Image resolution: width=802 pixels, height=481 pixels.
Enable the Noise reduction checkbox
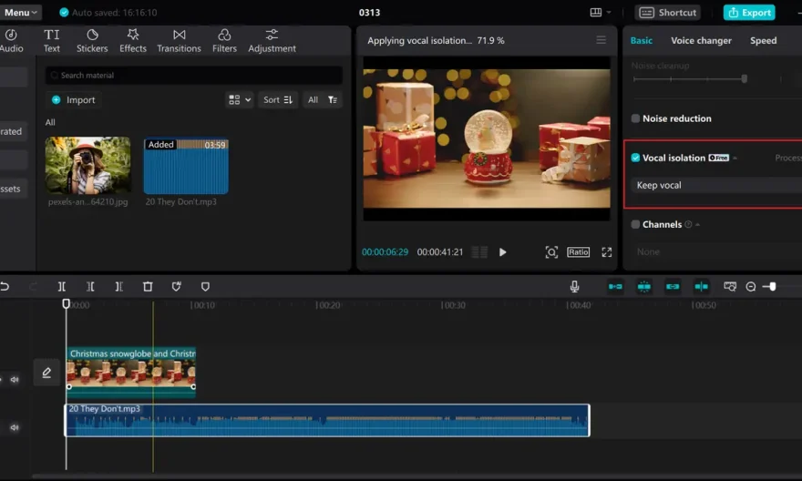coord(636,118)
